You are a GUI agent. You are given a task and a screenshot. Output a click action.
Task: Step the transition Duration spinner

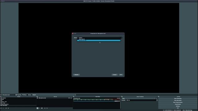(x=157, y=100)
